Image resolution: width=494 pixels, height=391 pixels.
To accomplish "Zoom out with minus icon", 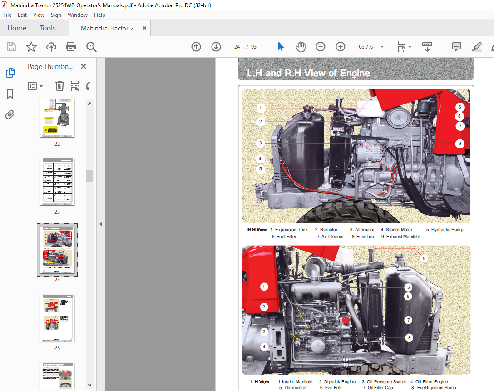I will pyautogui.click(x=321, y=47).
